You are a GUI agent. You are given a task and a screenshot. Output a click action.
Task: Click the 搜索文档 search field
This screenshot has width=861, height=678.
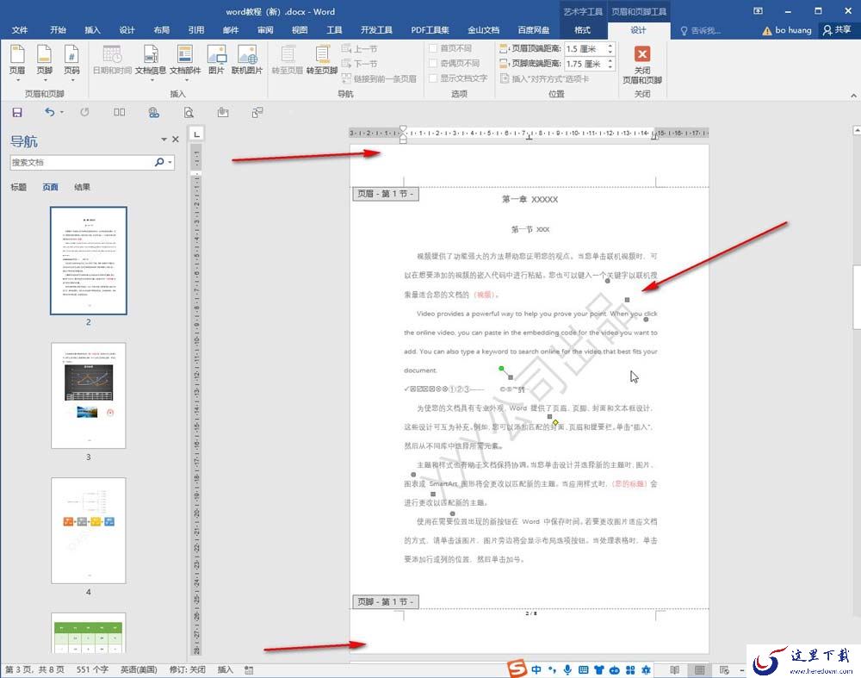tap(81, 162)
